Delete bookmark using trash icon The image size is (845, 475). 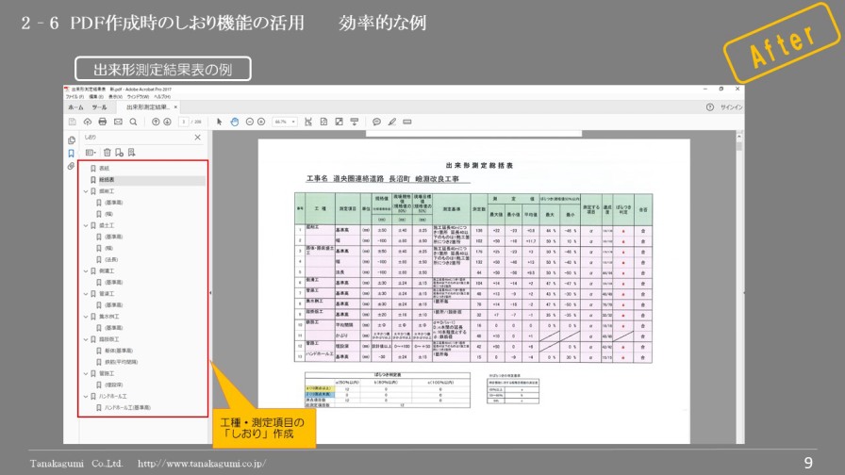tap(107, 152)
